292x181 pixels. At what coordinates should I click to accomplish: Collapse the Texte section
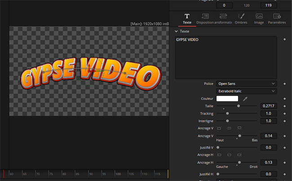pos(176,31)
